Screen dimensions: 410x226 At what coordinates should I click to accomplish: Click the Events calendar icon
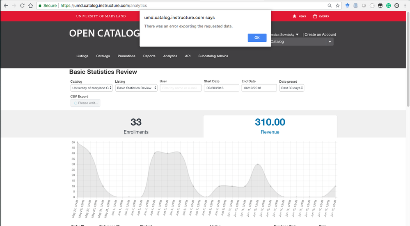pyautogui.click(x=315, y=16)
